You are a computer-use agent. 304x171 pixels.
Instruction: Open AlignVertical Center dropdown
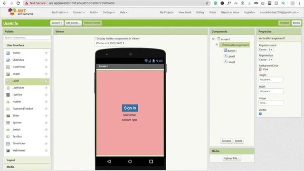[x=266, y=60]
